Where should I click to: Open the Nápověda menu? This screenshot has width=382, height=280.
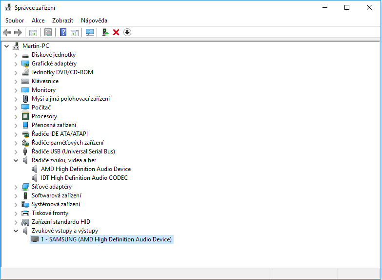tap(94, 20)
